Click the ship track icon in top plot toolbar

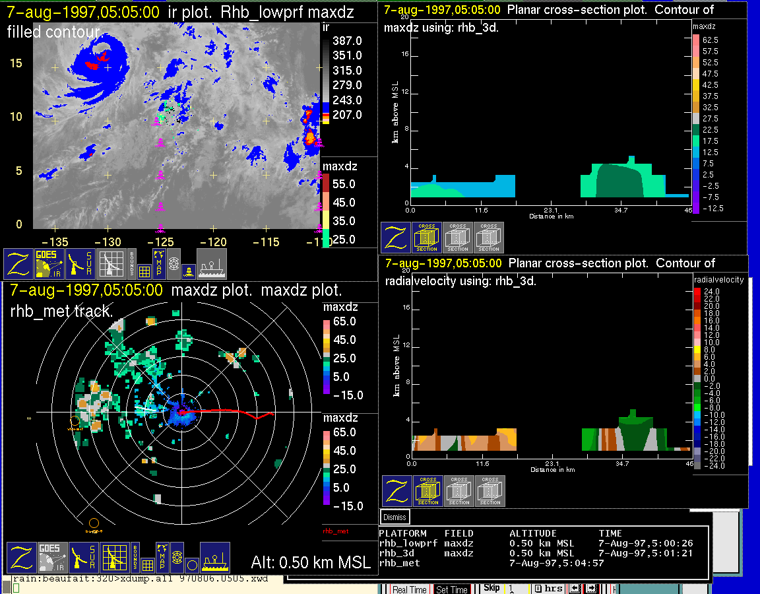211,263
